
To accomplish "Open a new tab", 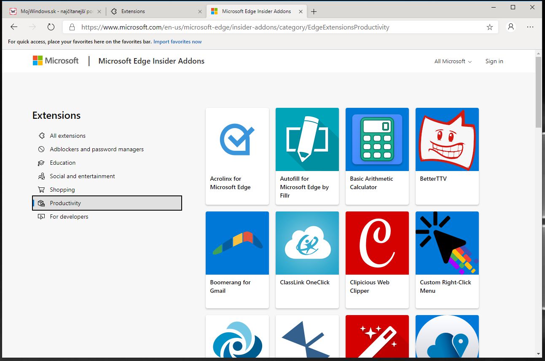I will pyautogui.click(x=314, y=12).
